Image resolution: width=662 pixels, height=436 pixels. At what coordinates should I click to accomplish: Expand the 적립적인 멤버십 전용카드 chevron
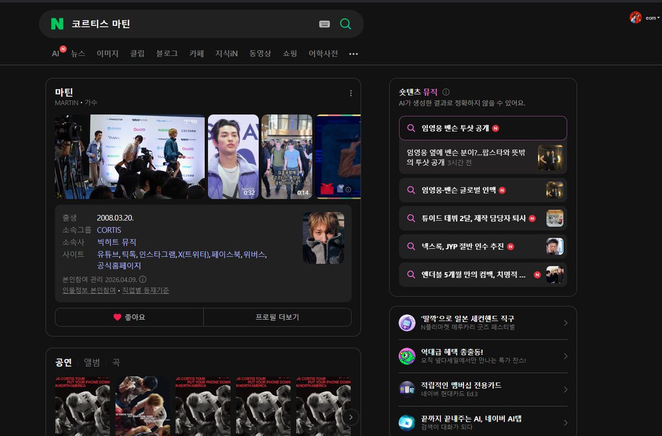click(x=565, y=390)
